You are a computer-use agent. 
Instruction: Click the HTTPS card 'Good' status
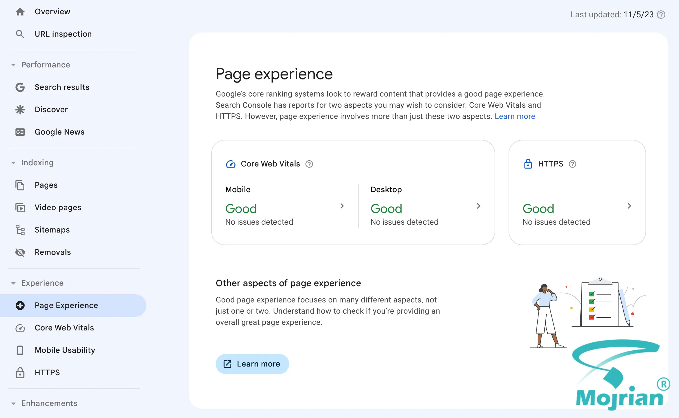(538, 209)
